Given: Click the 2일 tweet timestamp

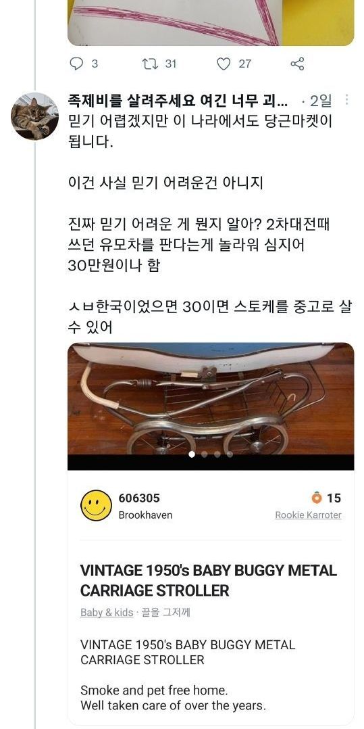Looking at the screenshot, I should tap(321, 100).
